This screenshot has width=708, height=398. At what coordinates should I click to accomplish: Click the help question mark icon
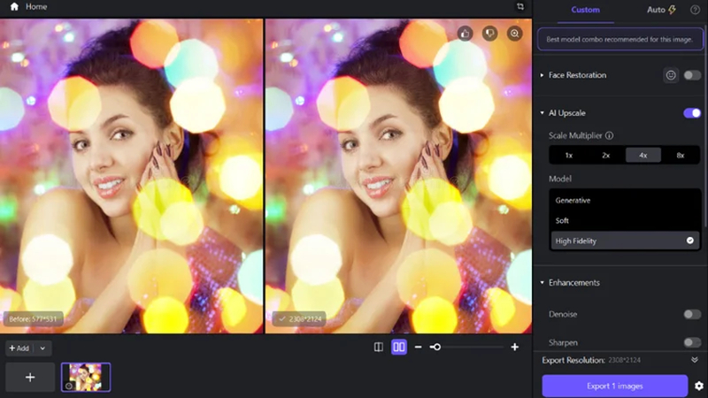695,10
